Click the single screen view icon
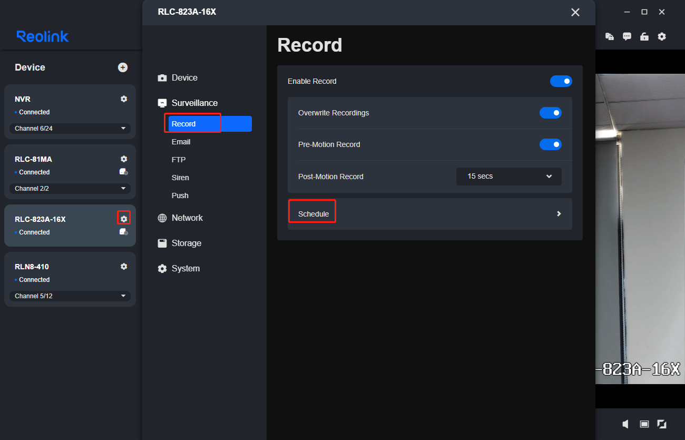Viewport: 685px width, 440px height. 644,424
